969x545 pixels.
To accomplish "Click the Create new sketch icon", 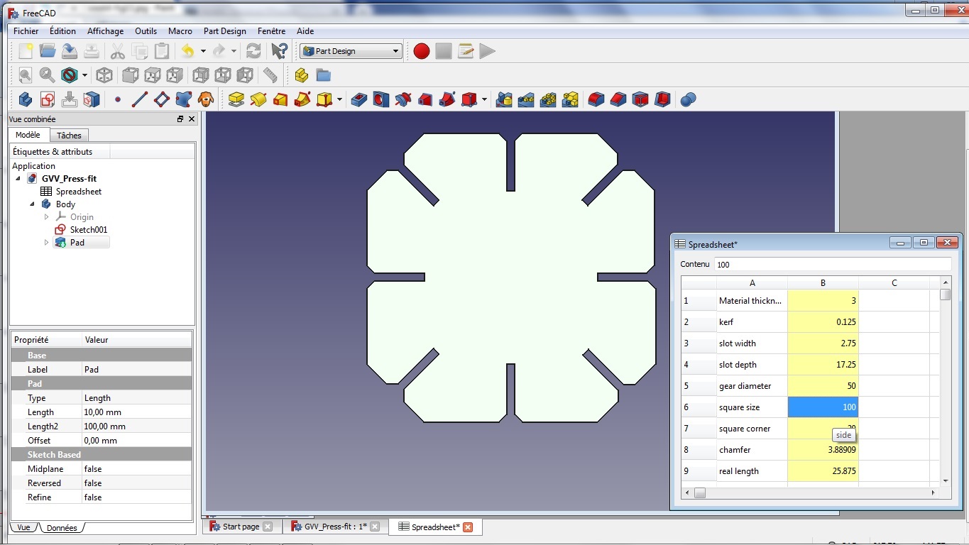I will [48, 99].
